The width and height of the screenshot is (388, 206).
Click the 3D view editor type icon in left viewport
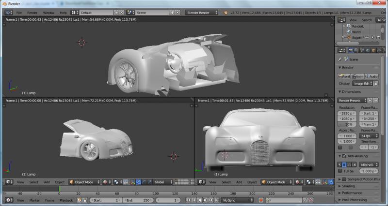pyautogui.click(x=8, y=182)
